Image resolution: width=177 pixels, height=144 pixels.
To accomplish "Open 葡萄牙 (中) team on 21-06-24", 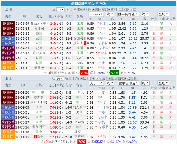I will (39, 23).
